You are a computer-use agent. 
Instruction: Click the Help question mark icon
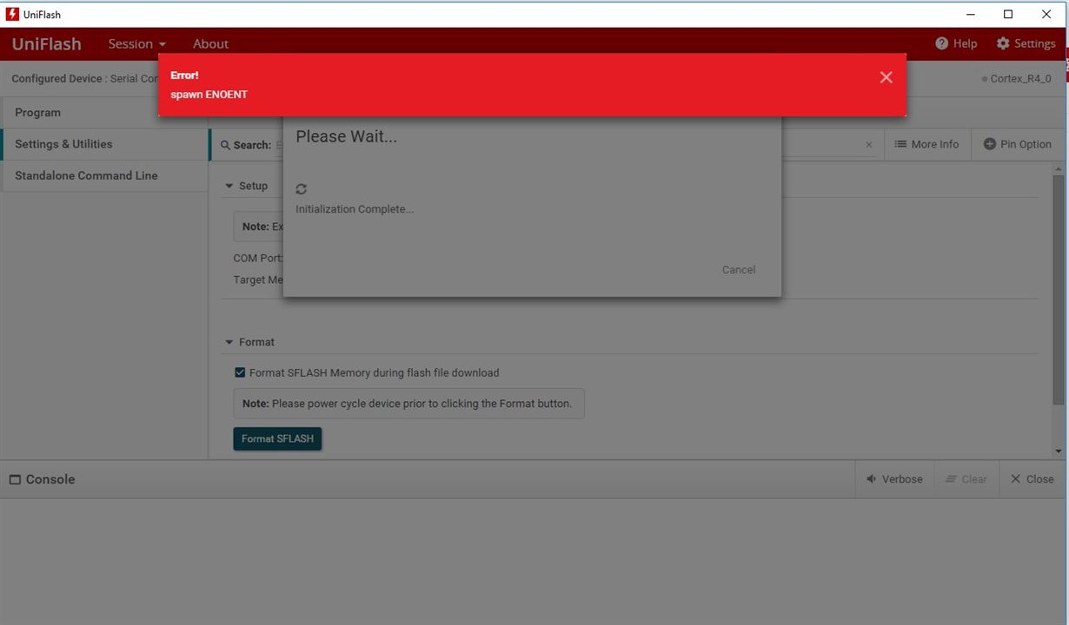click(941, 43)
